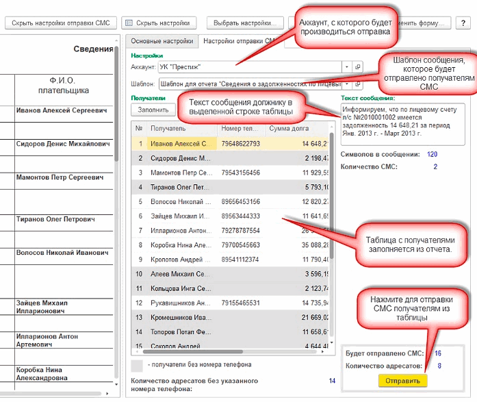Image resolution: width=477 pixels, height=402 pixels.
Task: Click report cell 'Тиранов Олег Петрович'
Action: pyautogui.click(x=64, y=223)
